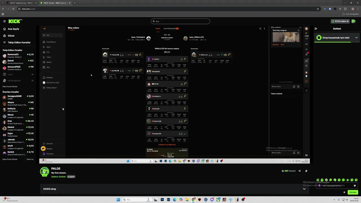Show more followed channels (Daha Fazla Göster)
361x203 pixels.
click(x=10, y=87)
